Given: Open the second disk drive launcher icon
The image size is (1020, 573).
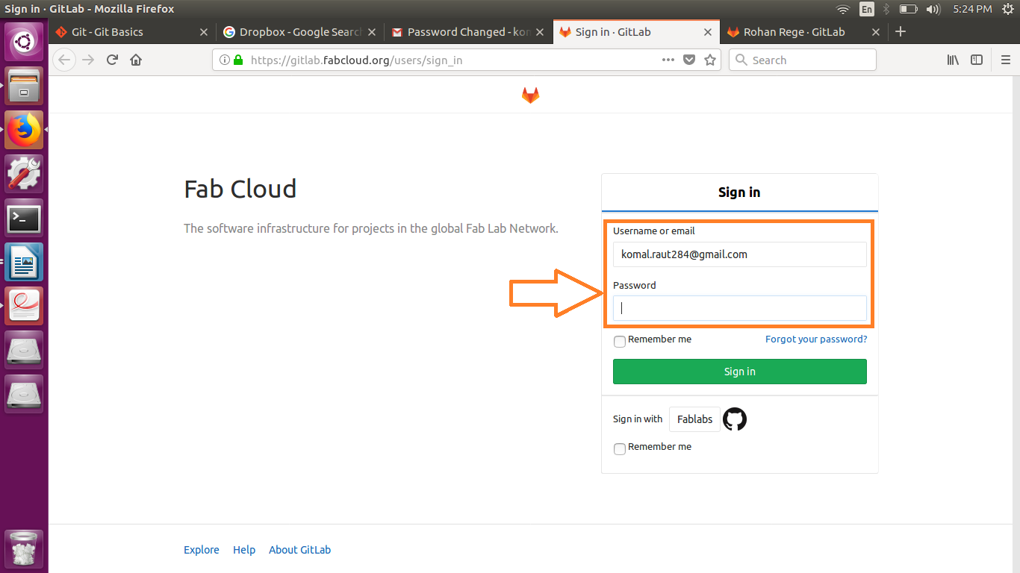Looking at the screenshot, I should coord(25,394).
